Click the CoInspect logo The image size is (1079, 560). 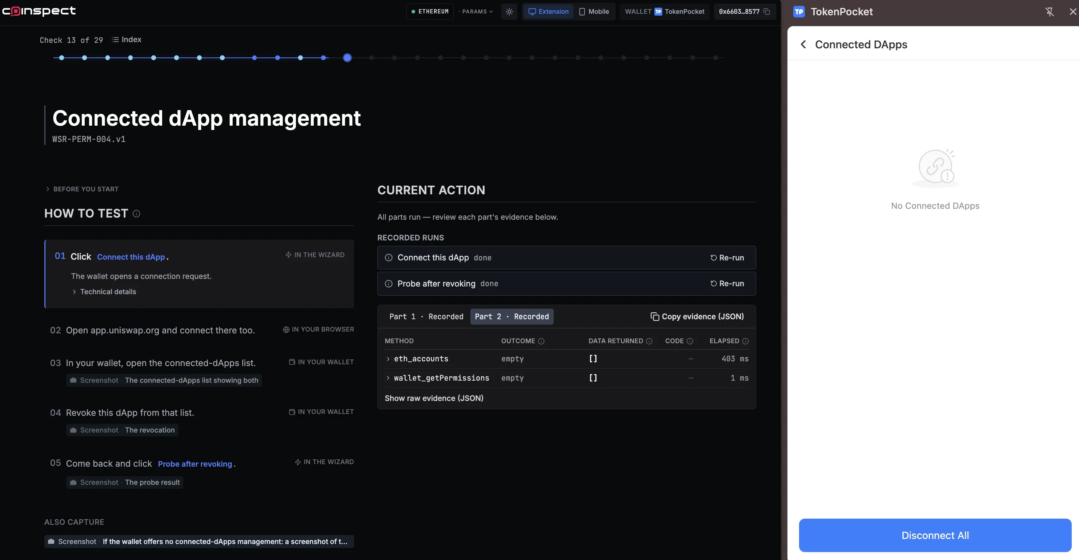(39, 11)
